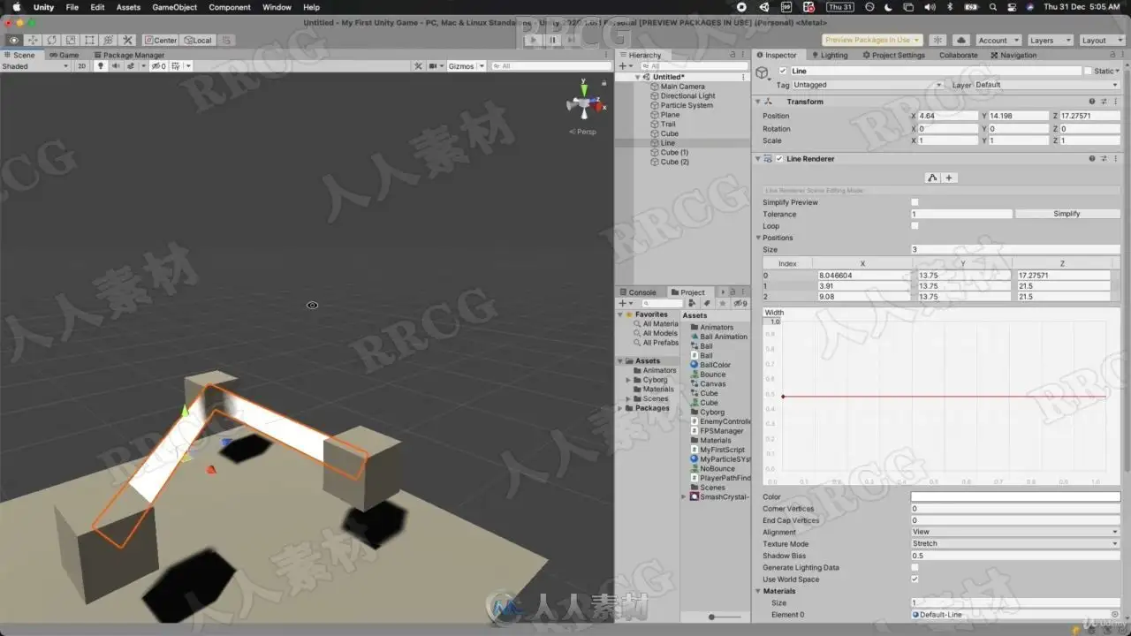Open the Alignment View dropdown
Screen dimensions: 1131x636
1015,532
